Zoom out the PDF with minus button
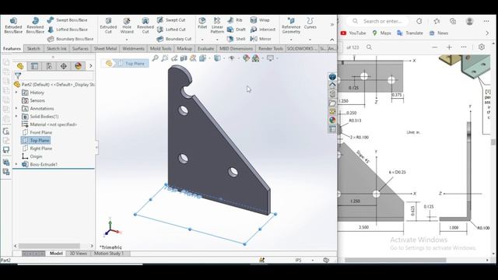498x280 pixels. point(434,47)
